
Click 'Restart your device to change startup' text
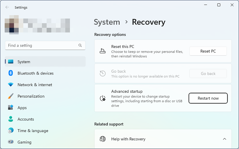(147, 101)
